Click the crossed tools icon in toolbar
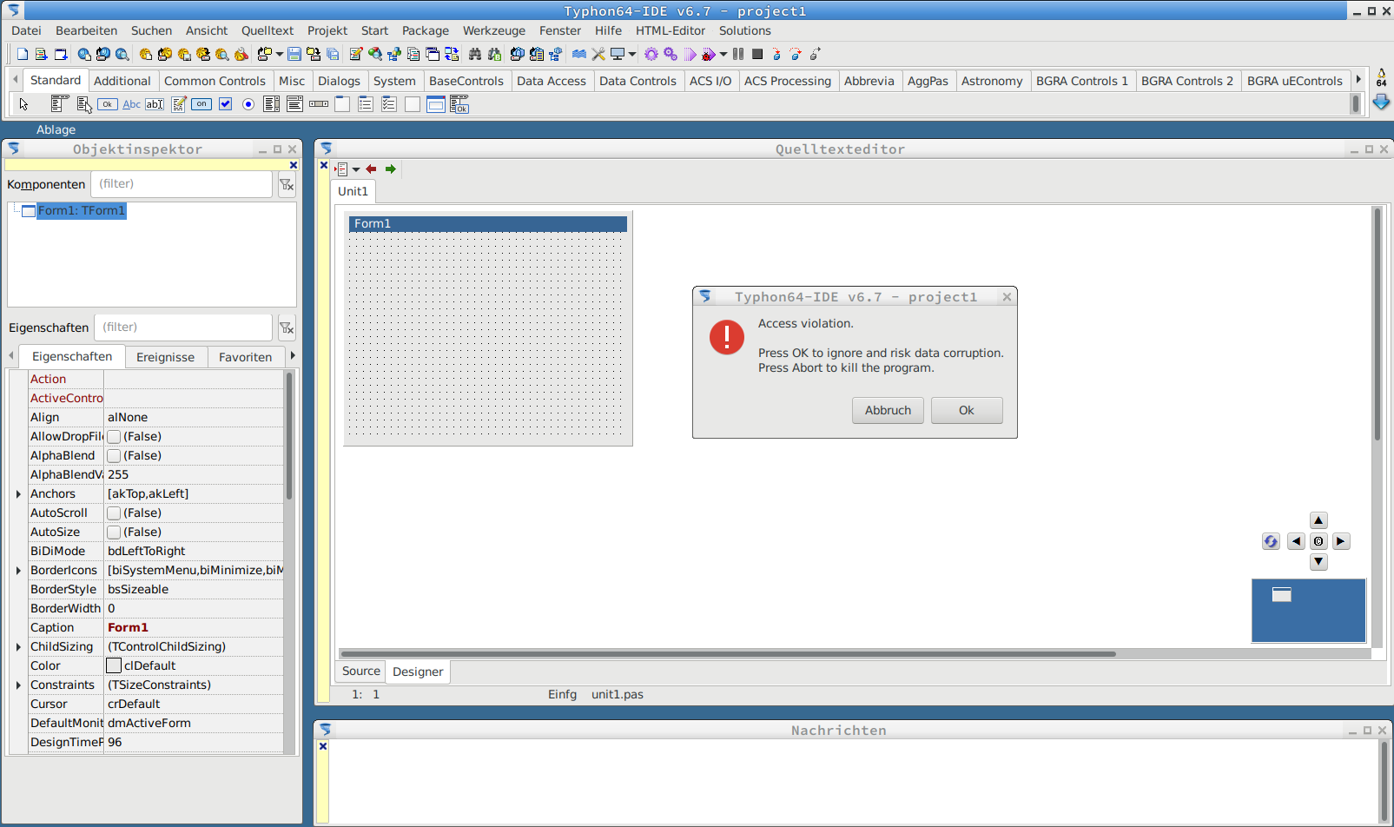The image size is (1394, 827). pyautogui.click(x=598, y=54)
